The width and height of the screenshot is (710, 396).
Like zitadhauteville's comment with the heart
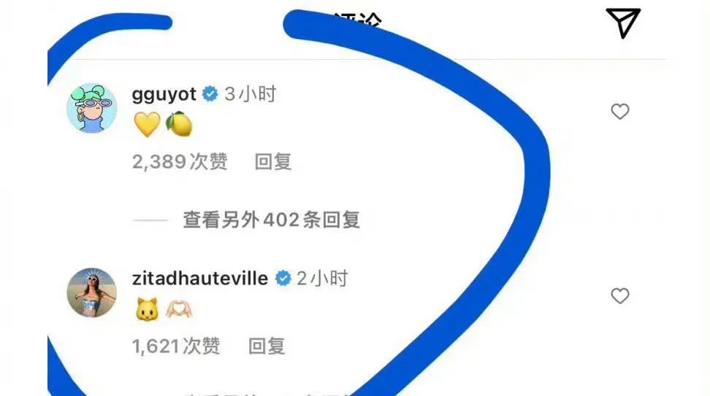[620, 295]
